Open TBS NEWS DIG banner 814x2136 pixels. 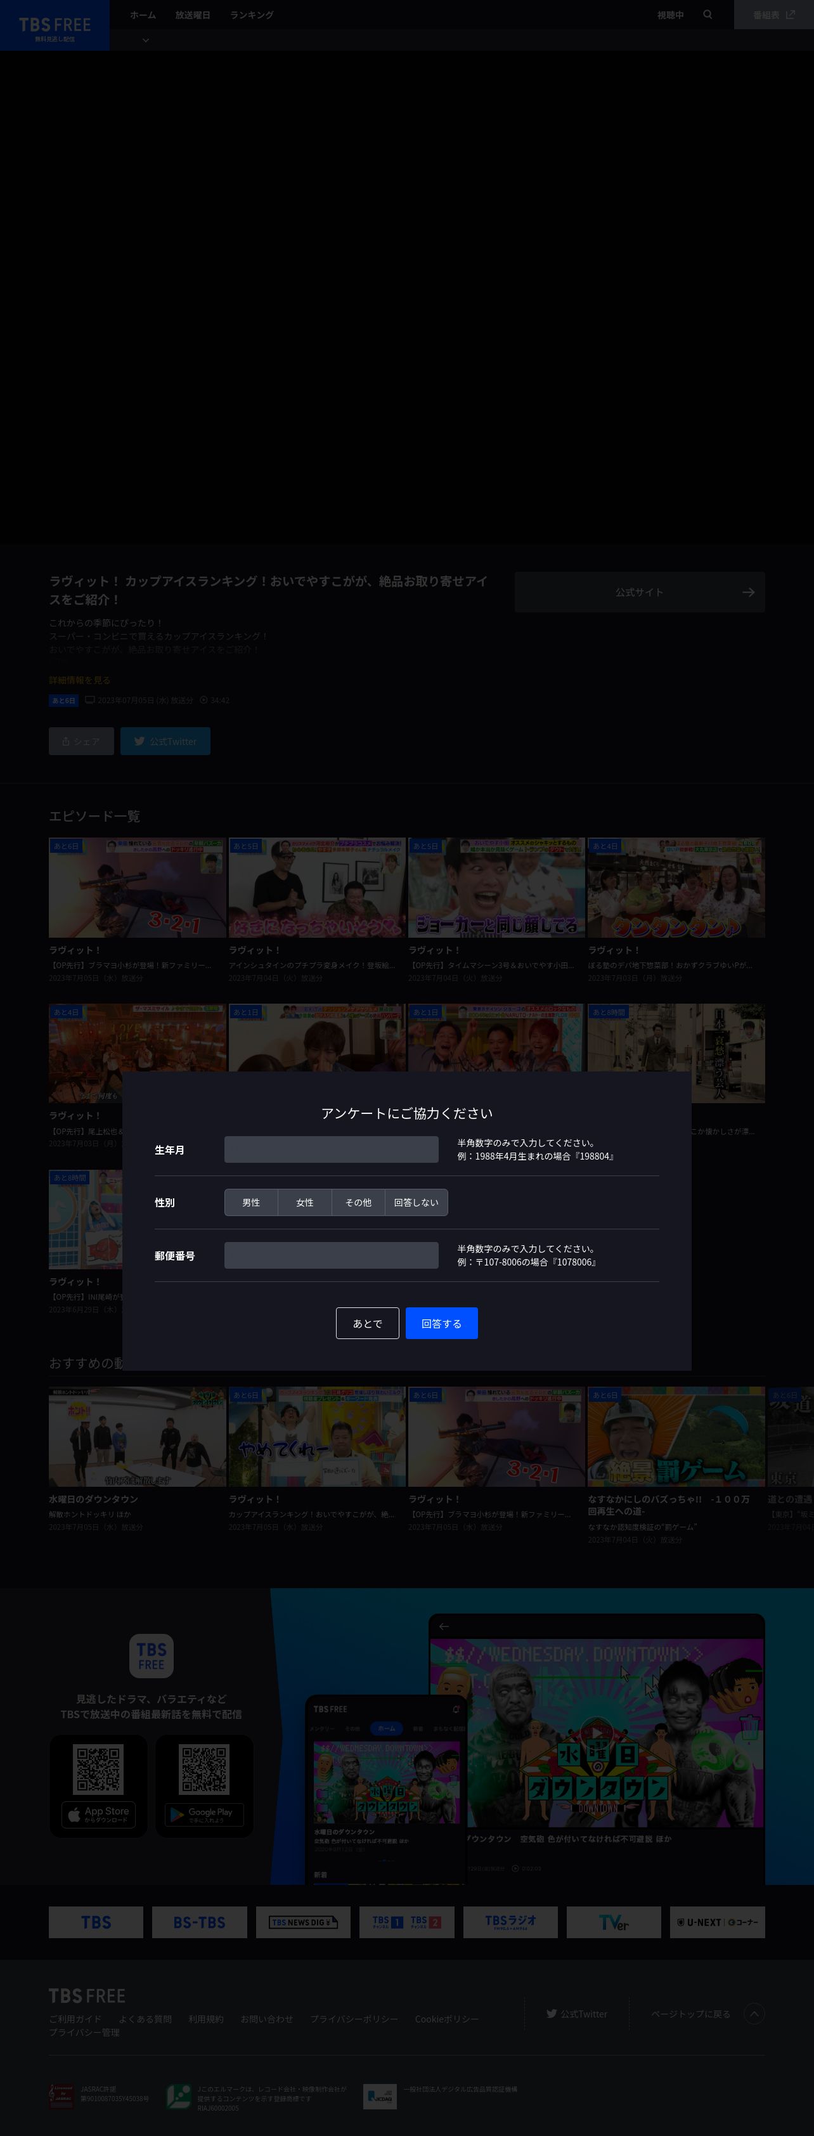[302, 1922]
